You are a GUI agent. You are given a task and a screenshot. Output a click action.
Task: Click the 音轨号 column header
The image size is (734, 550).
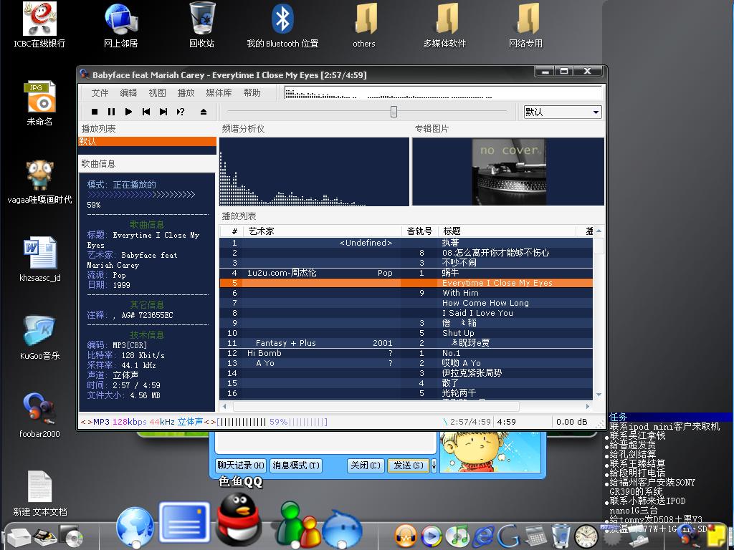click(419, 231)
